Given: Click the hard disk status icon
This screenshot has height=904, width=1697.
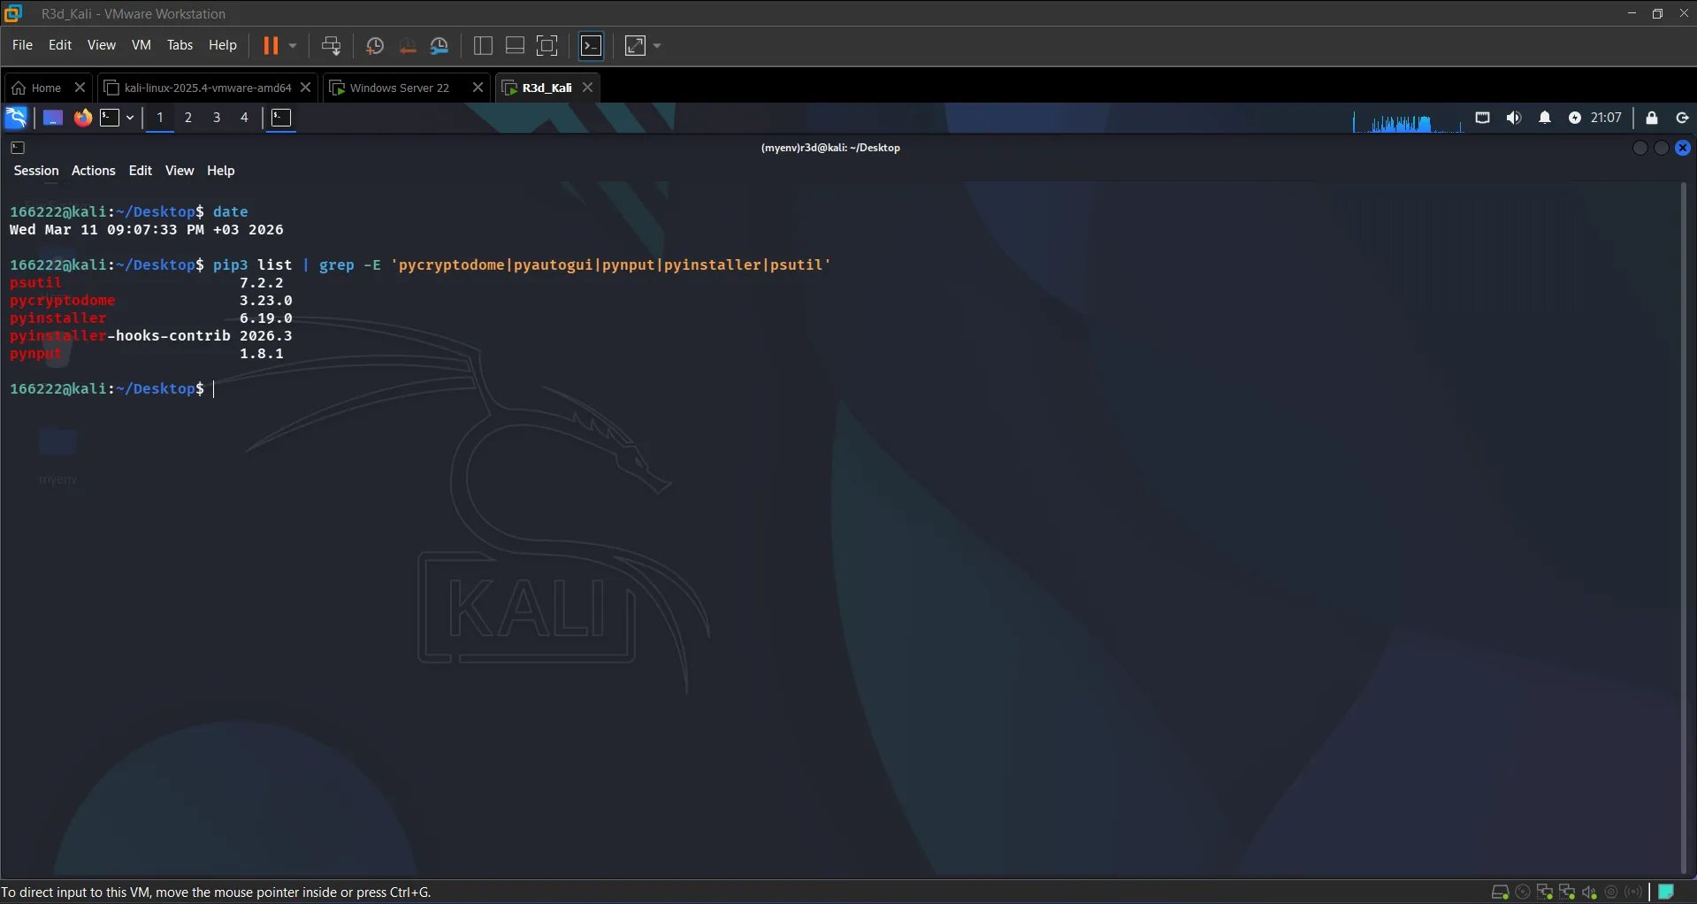Looking at the screenshot, I should click(1500, 892).
